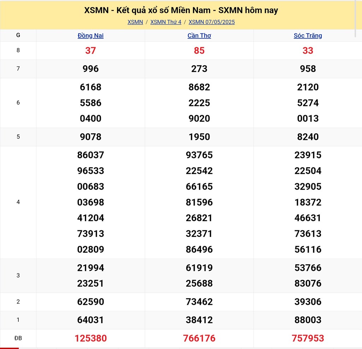The image size is (362, 349).
Task: Select Đồng Nai special prize number 125380
Action: point(90,338)
